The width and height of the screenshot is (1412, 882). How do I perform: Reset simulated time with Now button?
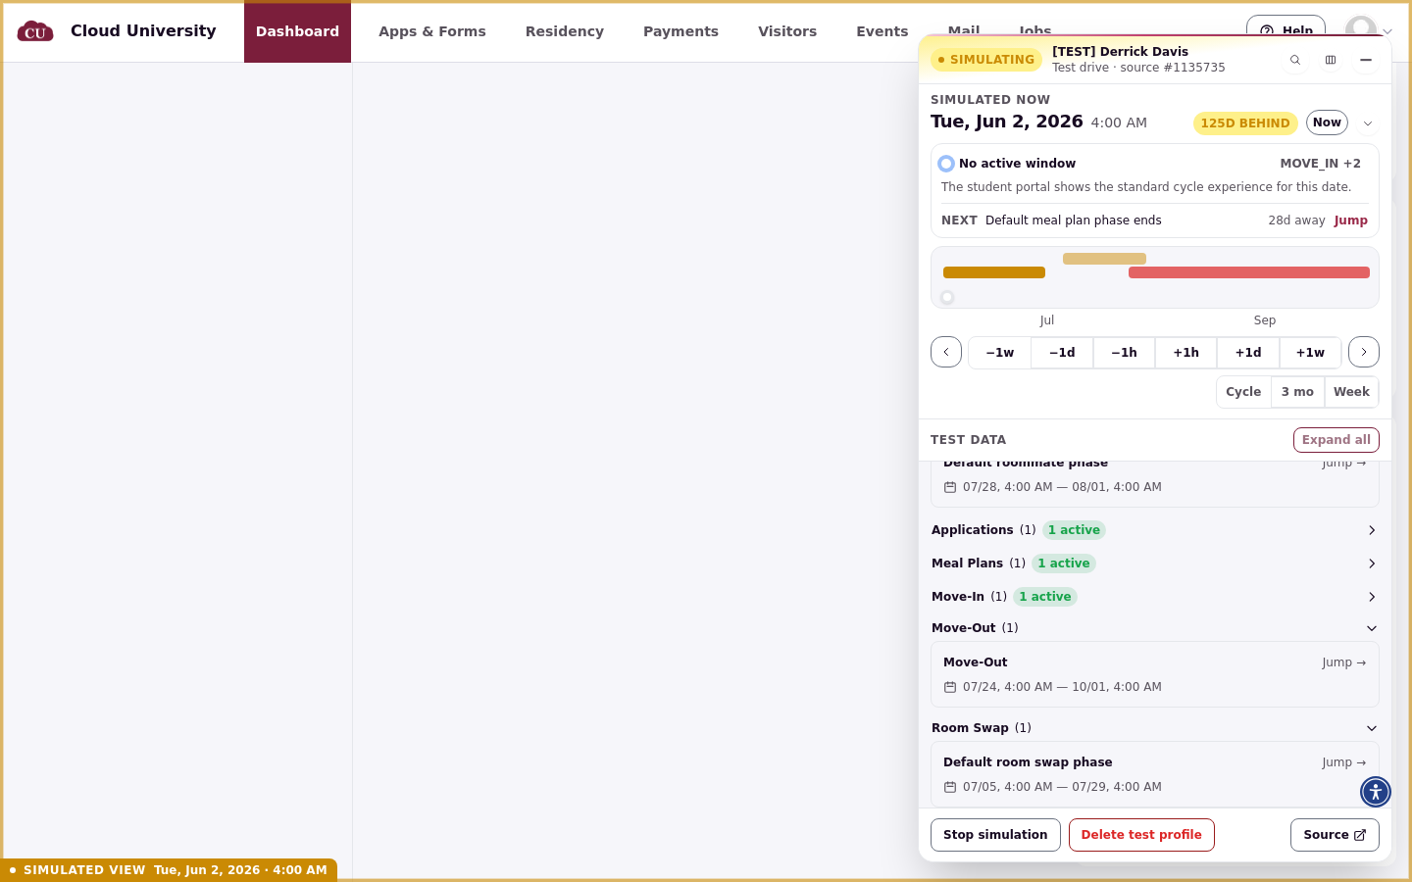pos(1327,122)
